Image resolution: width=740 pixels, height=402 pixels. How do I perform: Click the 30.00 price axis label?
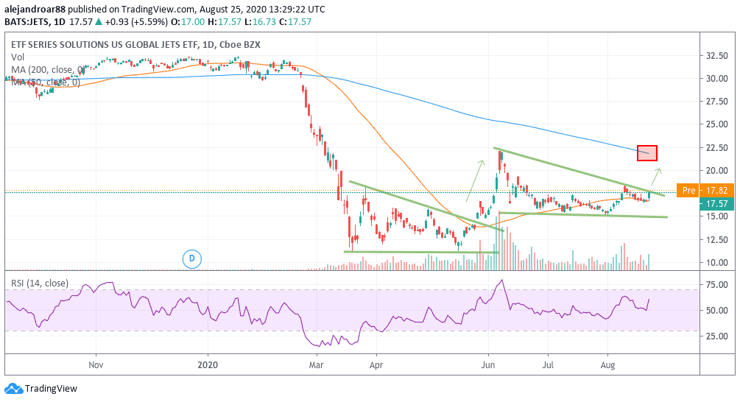coord(717,79)
